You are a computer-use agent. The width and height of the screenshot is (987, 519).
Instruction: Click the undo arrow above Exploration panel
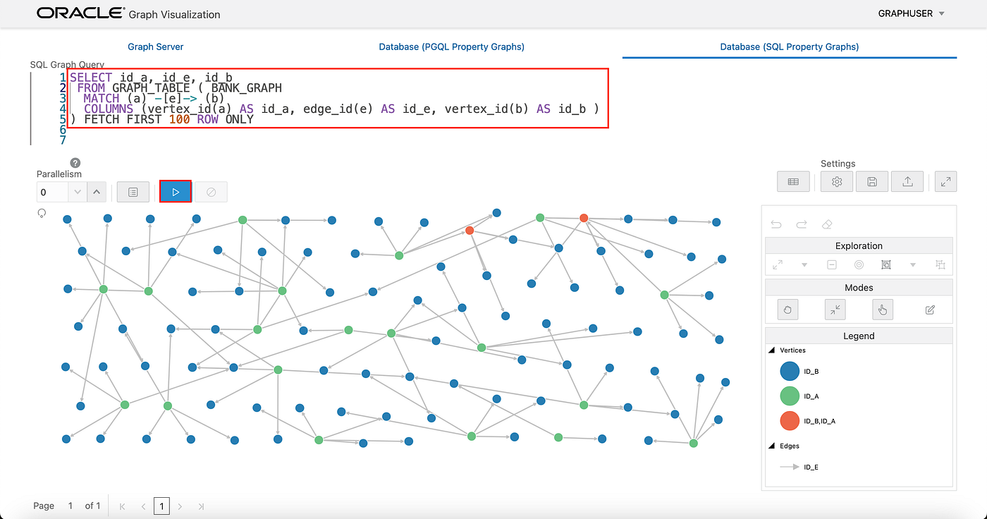coord(775,224)
